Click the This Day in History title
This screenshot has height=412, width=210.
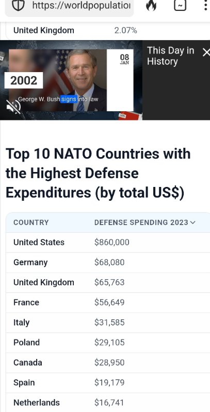pos(170,56)
